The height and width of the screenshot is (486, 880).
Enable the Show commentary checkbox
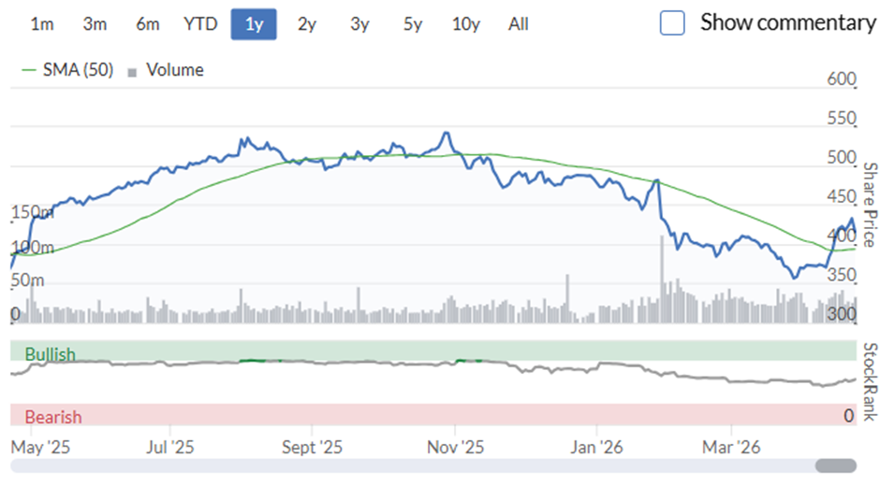tap(672, 23)
